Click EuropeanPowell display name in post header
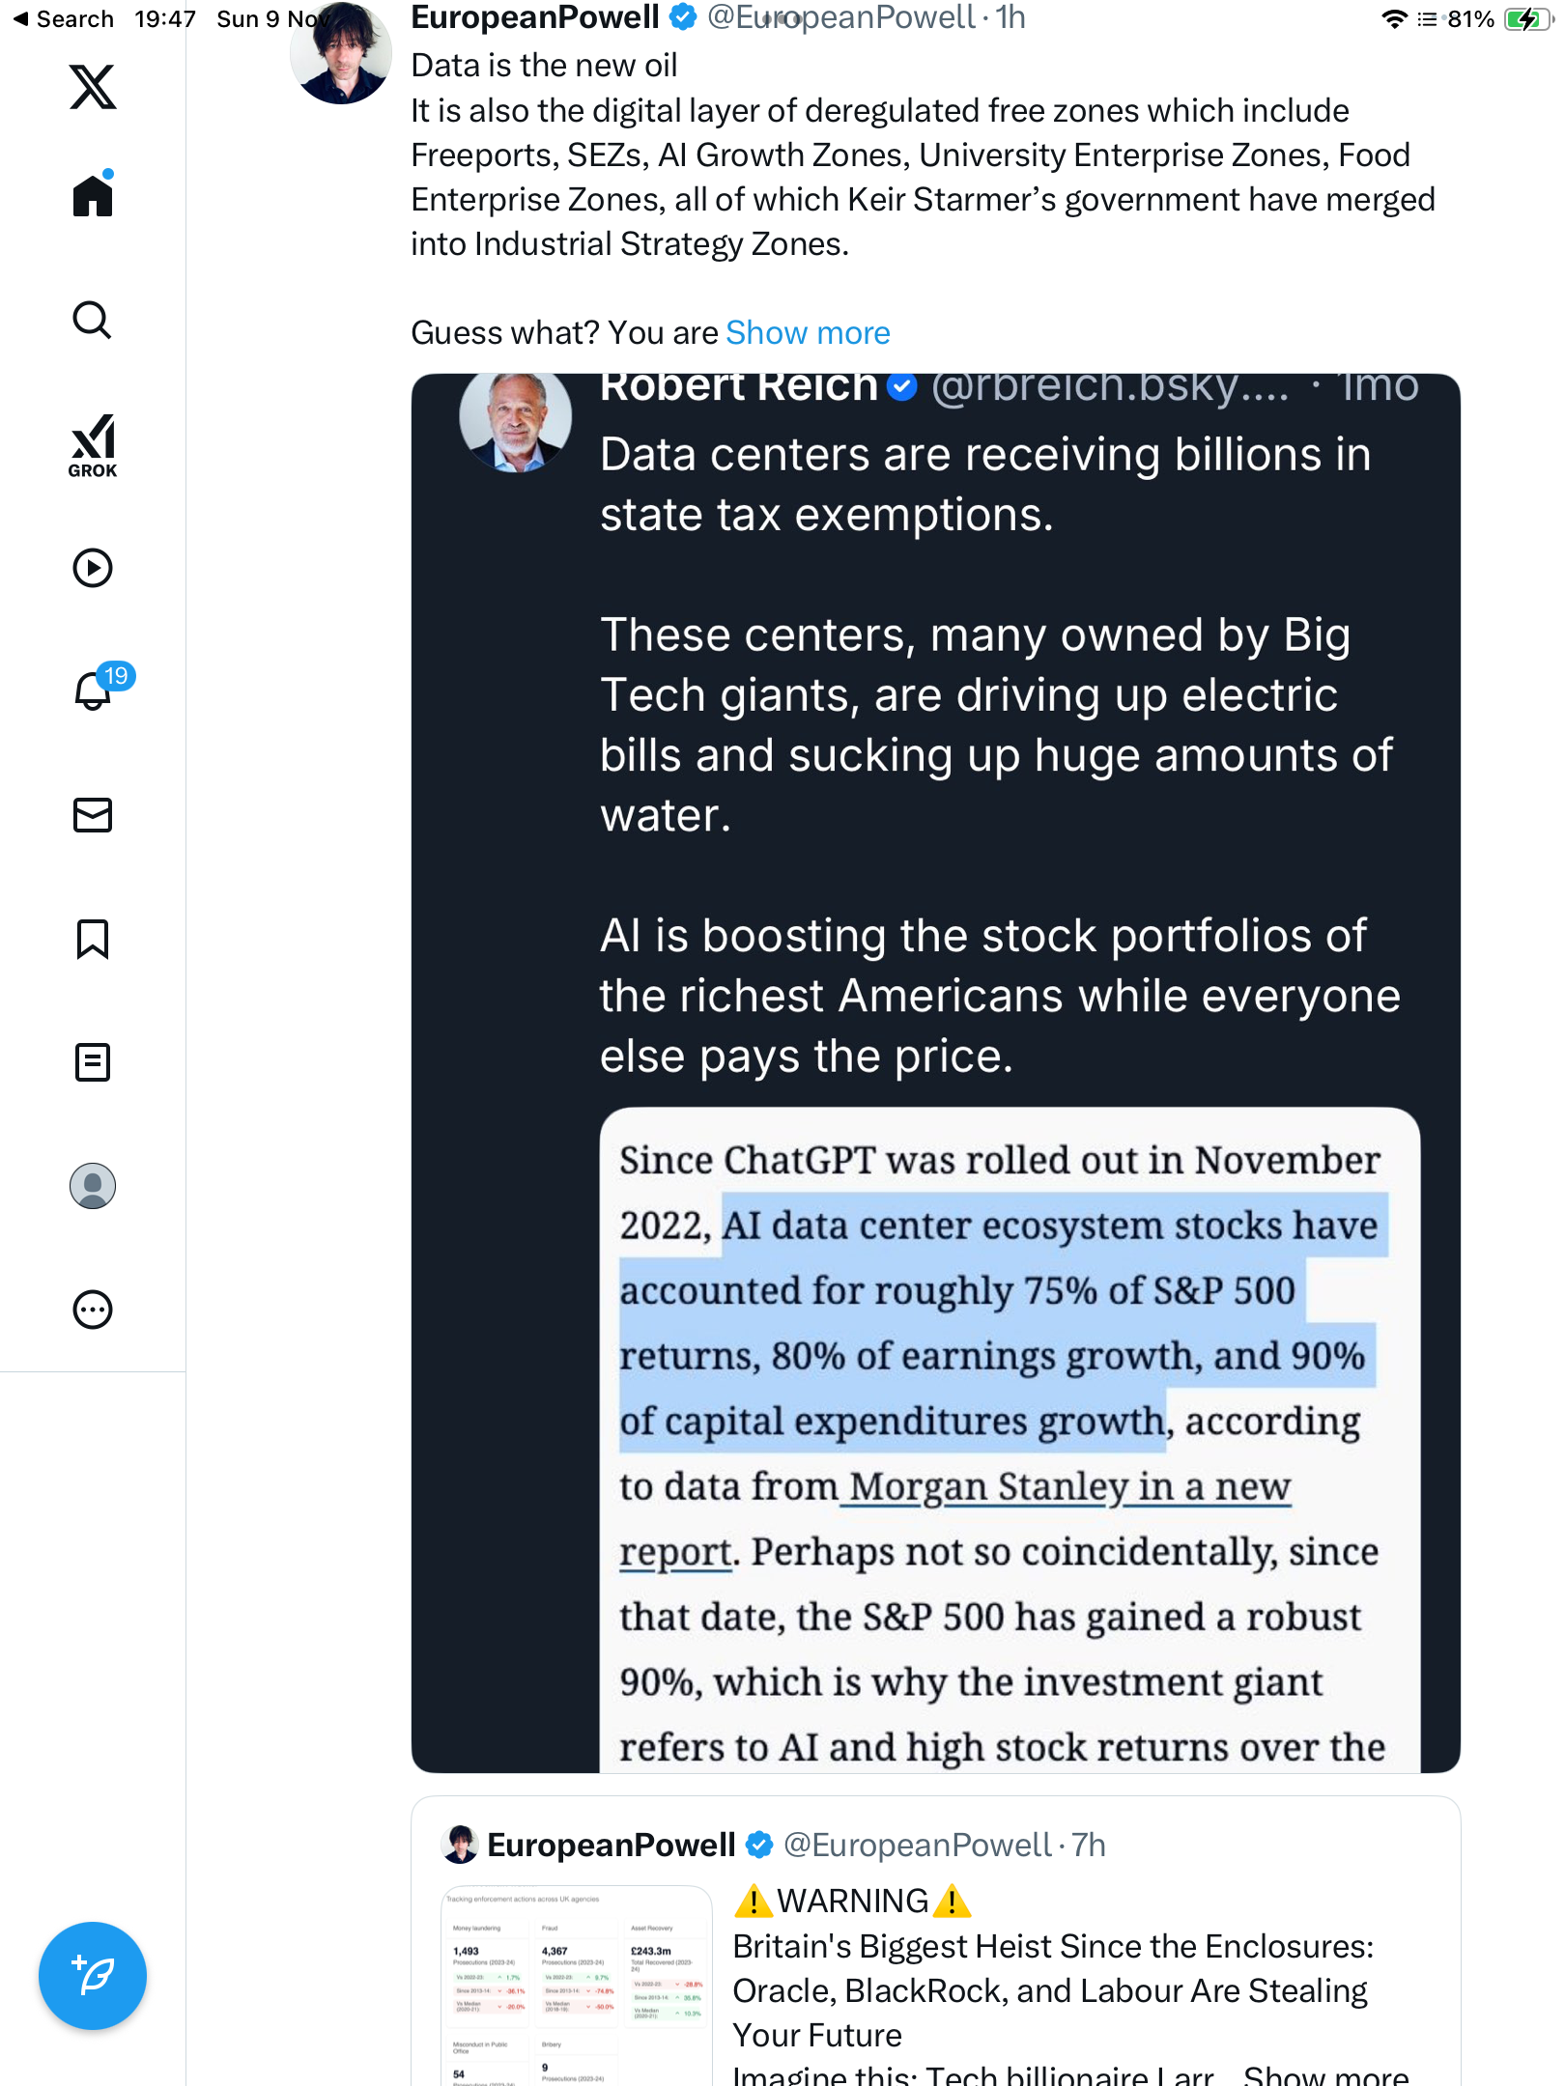The height and width of the screenshot is (2086, 1565). coord(535,17)
